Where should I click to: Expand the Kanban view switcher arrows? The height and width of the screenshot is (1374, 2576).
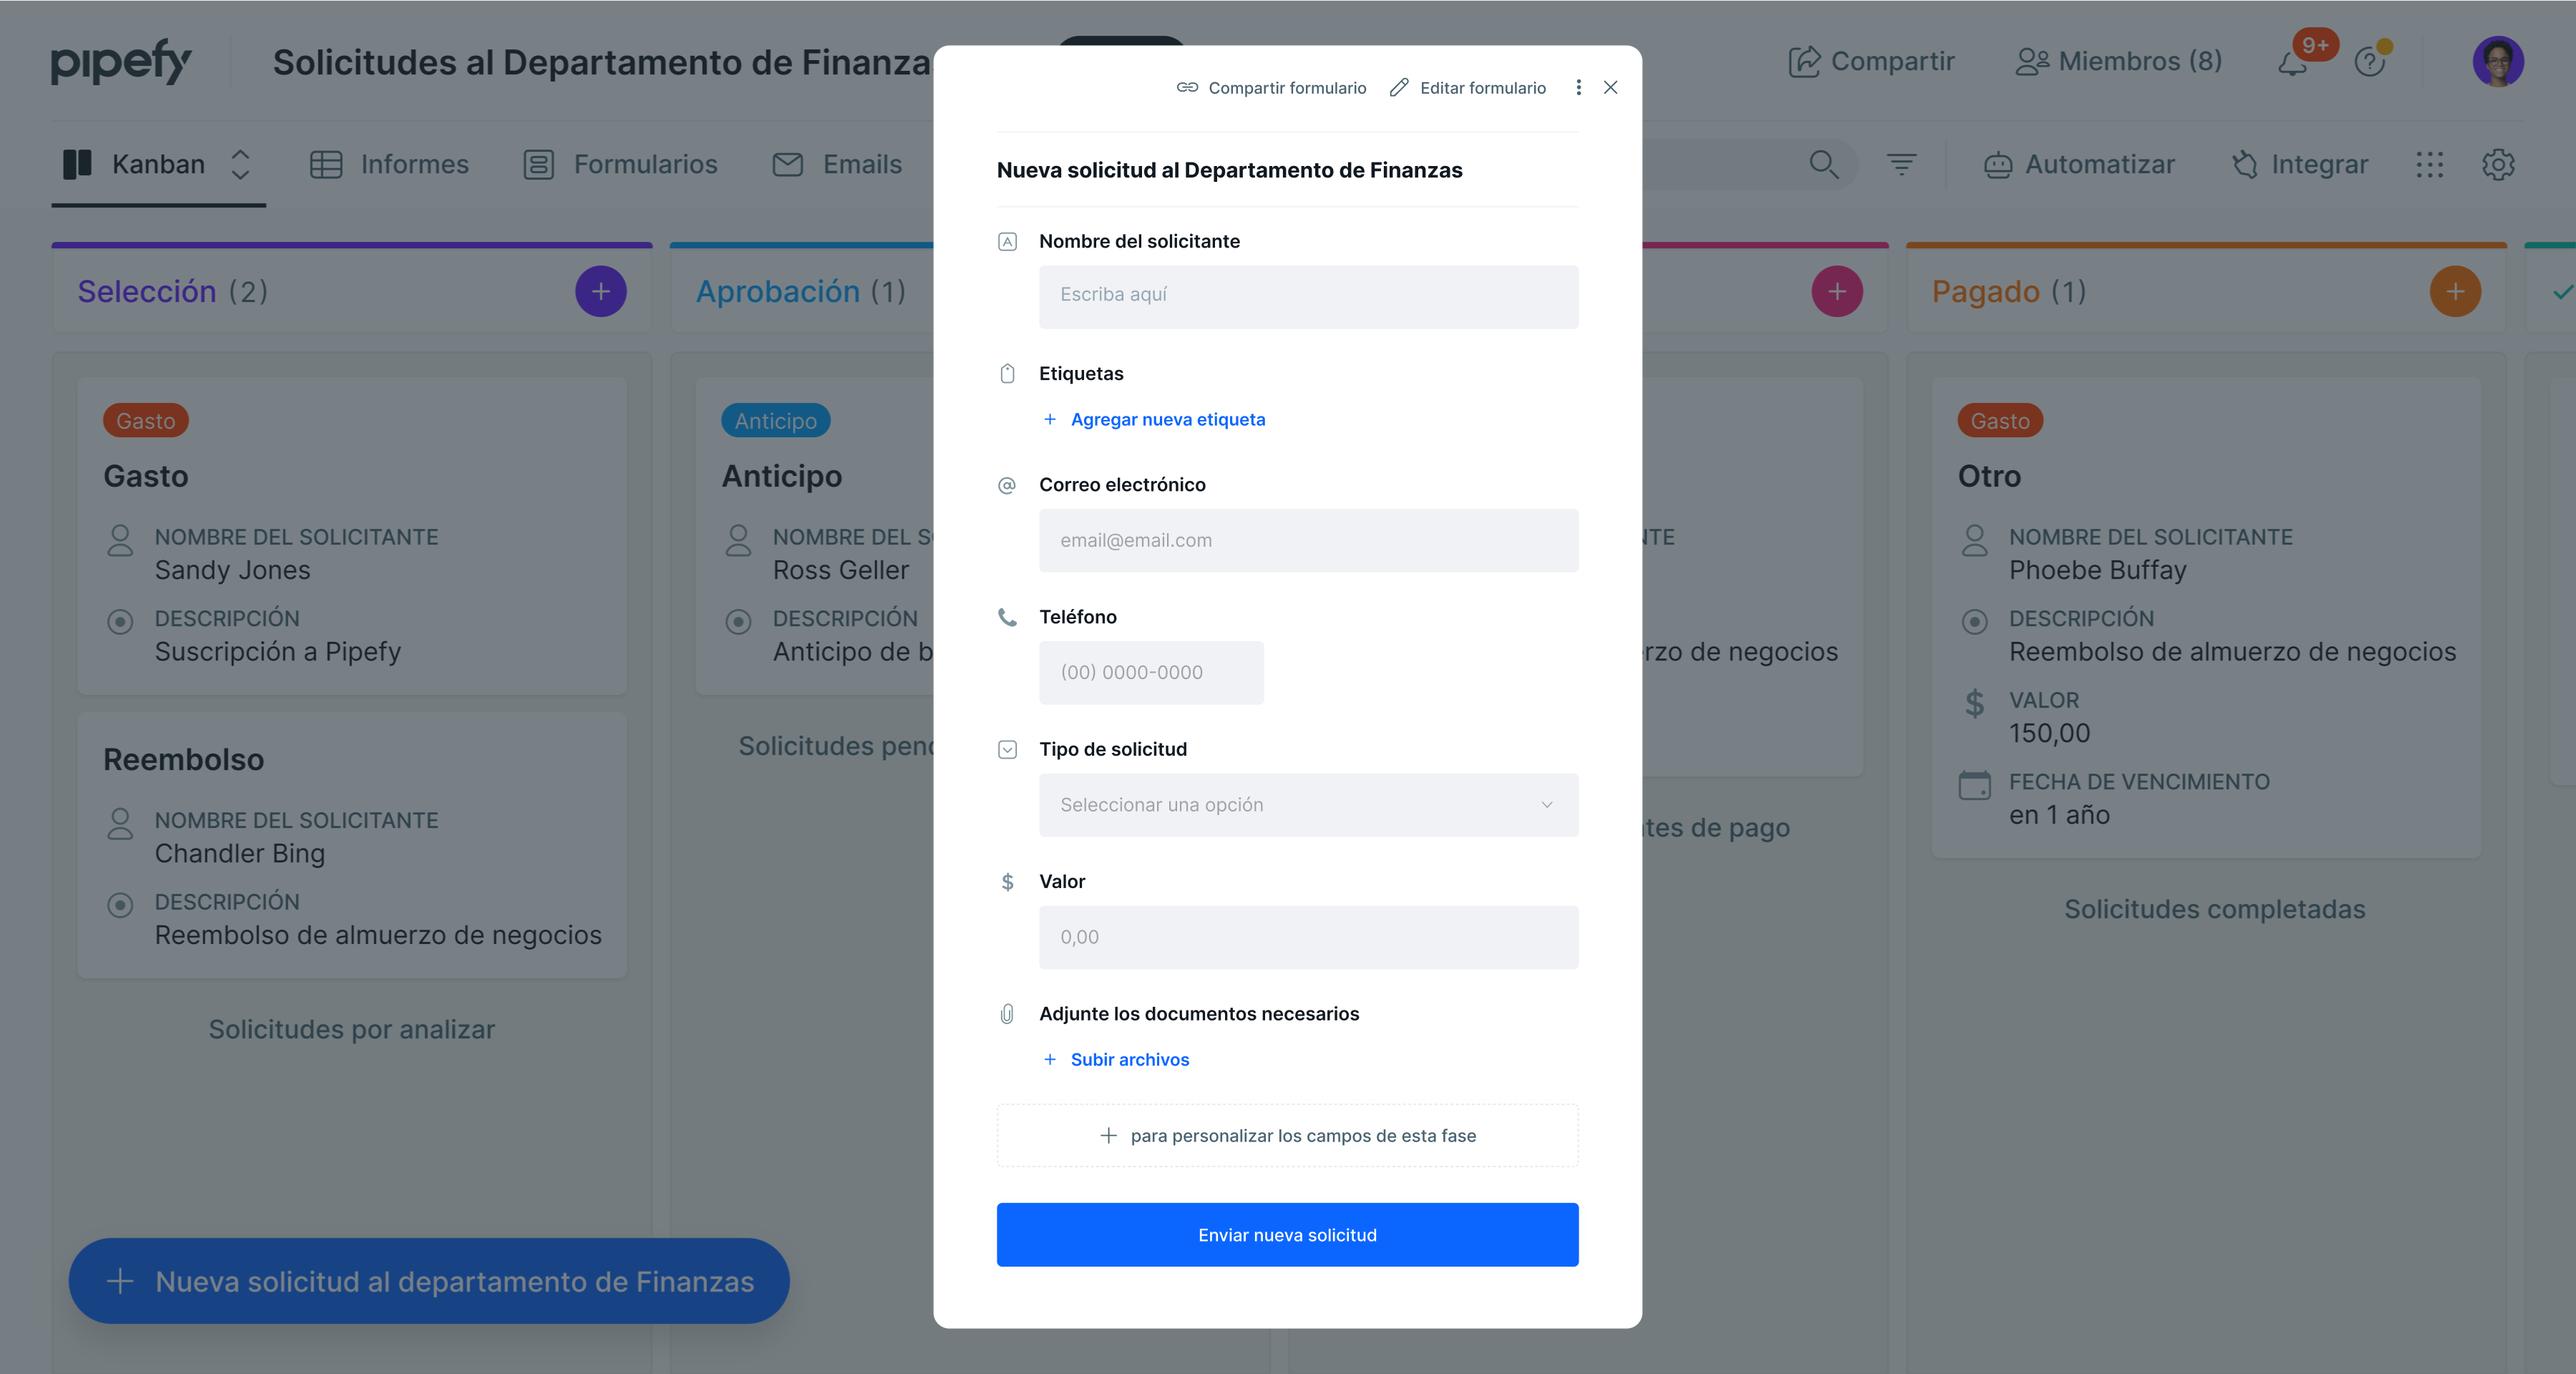240,164
